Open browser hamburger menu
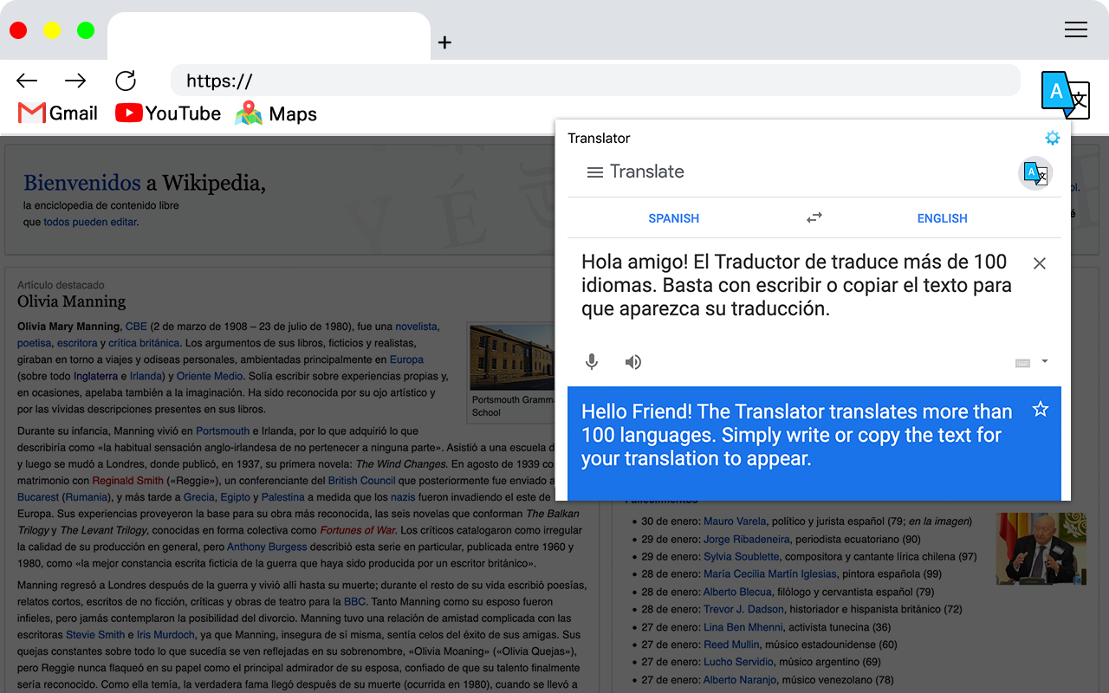This screenshot has width=1109, height=693. pos(1075,29)
